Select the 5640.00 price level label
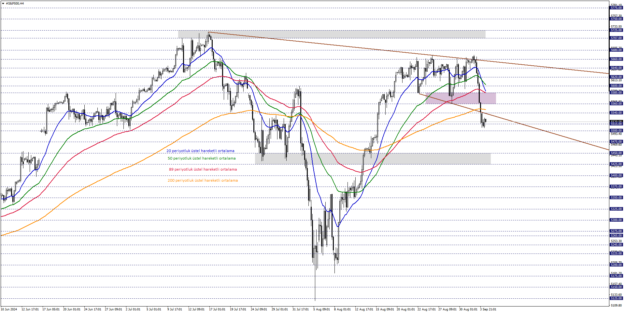This screenshot has width=624, height=313. 616,68
